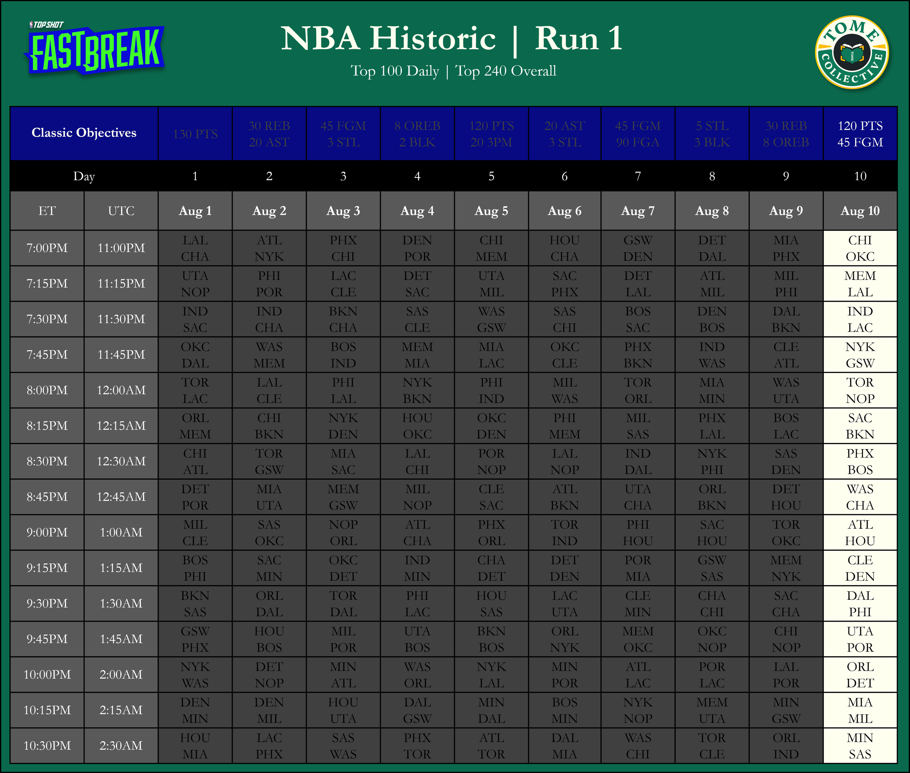
Task: Click the Aug 5 column header
Action: [x=491, y=211]
